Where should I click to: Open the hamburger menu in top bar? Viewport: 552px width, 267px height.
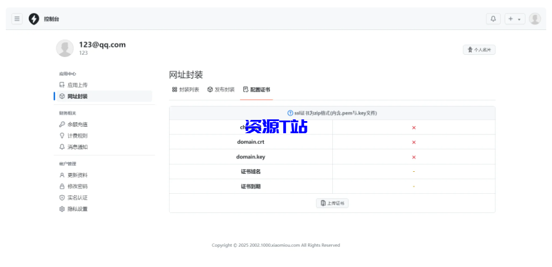click(17, 18)
